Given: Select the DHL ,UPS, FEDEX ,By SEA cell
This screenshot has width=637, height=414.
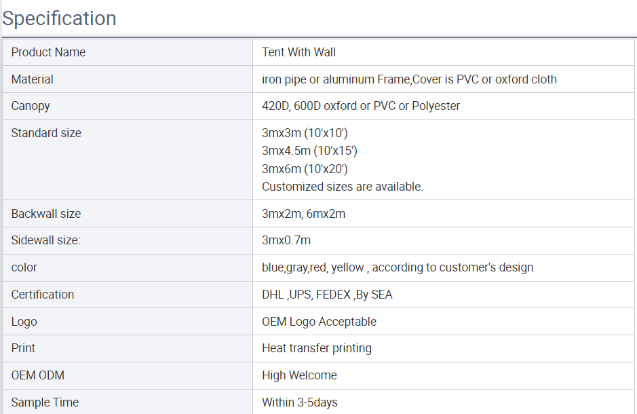Looking at the screenshot, I should click(x=444, y=295).
